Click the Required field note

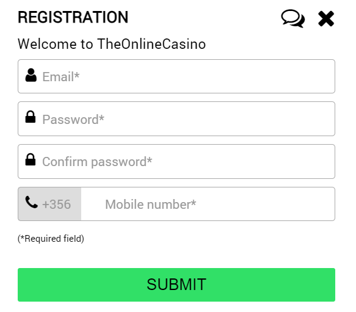(x=51, y=239)
